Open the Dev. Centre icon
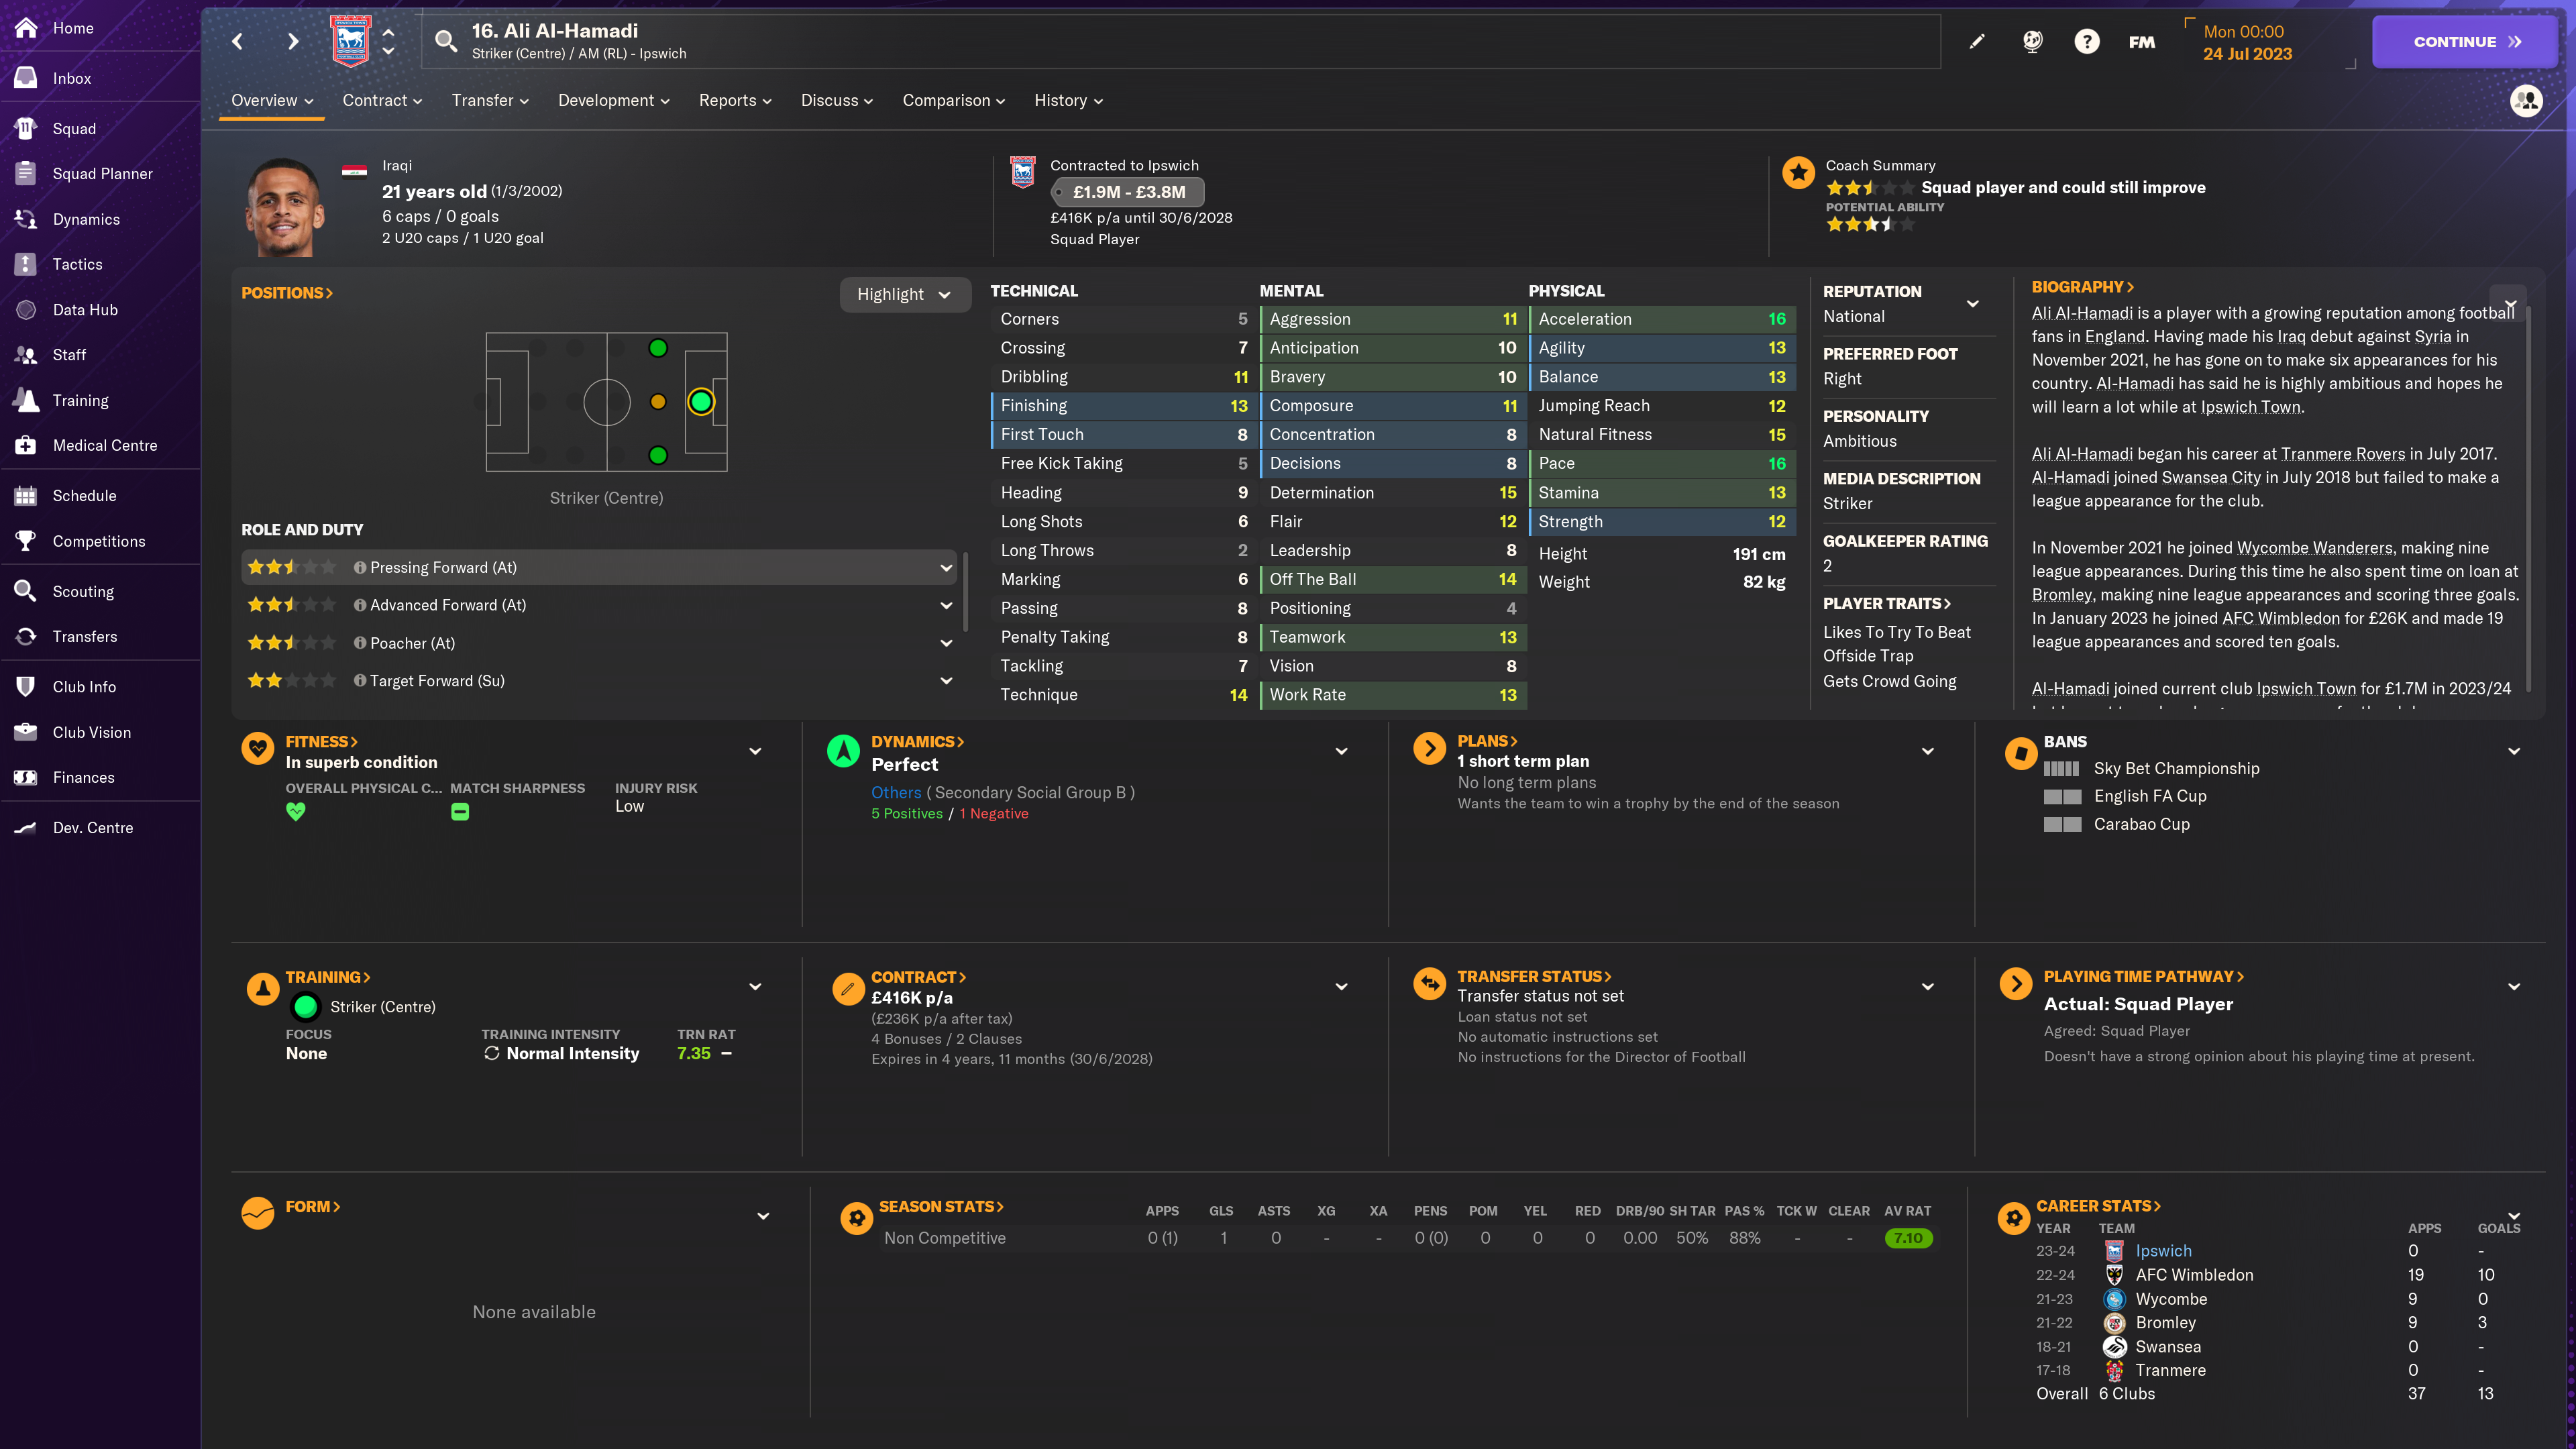Viewport: 2576px width, 1449px height. coord(26,827)
